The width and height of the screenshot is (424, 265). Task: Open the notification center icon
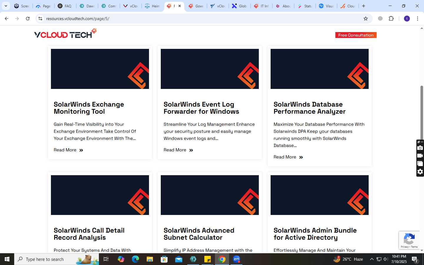pos(415,259)
